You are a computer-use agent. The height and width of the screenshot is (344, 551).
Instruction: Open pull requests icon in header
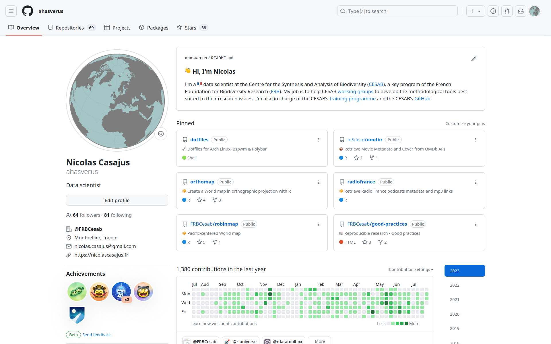pos(507,11)
